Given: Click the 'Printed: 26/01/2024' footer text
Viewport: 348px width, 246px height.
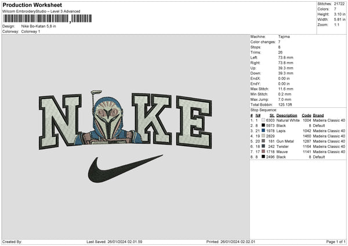Looking at the screenshot, I should pyautogui.click(x=231, y=241).
